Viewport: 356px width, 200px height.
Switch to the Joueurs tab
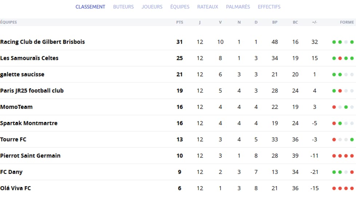(152, 7)
